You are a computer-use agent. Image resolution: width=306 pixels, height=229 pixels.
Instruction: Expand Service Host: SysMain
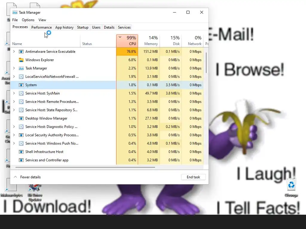14,93
